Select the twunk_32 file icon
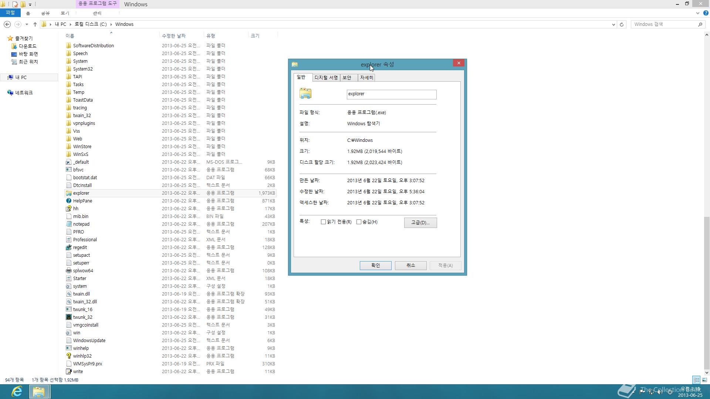The width and height of the screenshot is (710, 399). point(68,317)
